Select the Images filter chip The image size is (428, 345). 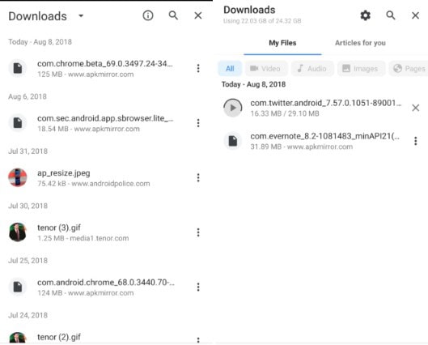pyautogui.click(x=361, y=69)
